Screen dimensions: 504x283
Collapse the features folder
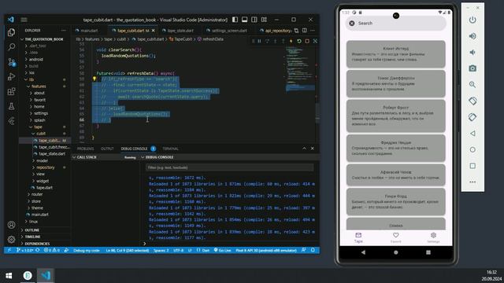[39, 86]
